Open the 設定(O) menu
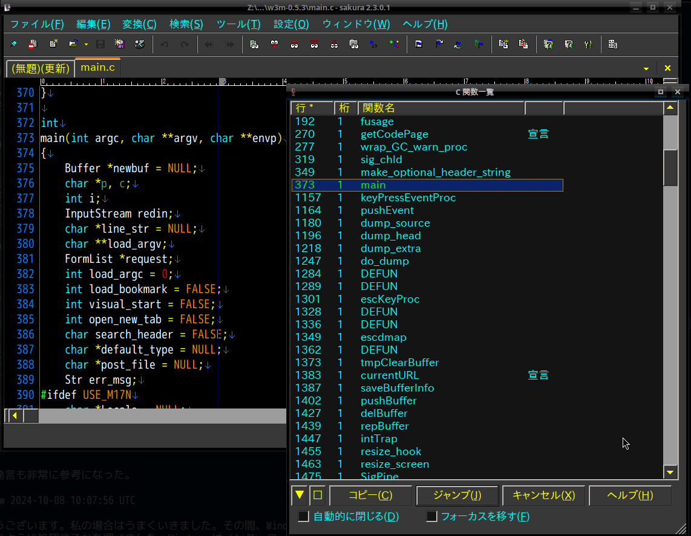 click(291, 24)
